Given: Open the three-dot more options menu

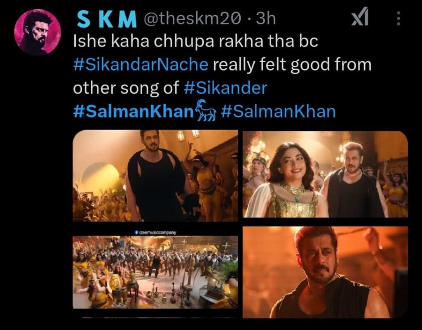Looking at the screenshot, I should tap(399, 19).
